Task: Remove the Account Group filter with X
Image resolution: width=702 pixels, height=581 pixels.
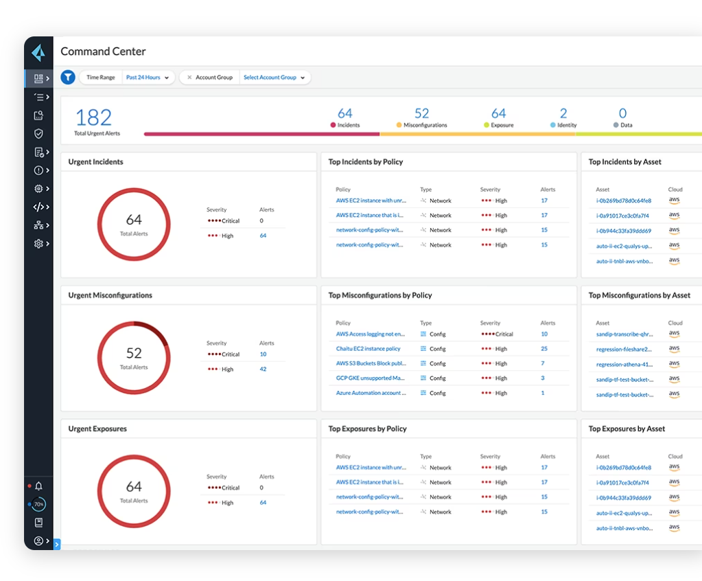Action: pyautogui.click(x=189, y=78)
